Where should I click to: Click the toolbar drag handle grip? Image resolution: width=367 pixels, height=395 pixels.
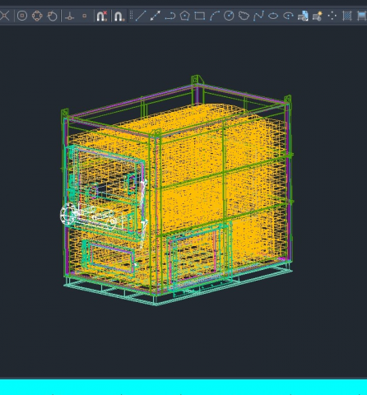tap(131, 16)
